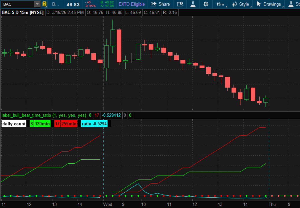Open chart settings gear icon
Image resolution: width=300 pixels, height=208 pixels.
click(206, 4)
